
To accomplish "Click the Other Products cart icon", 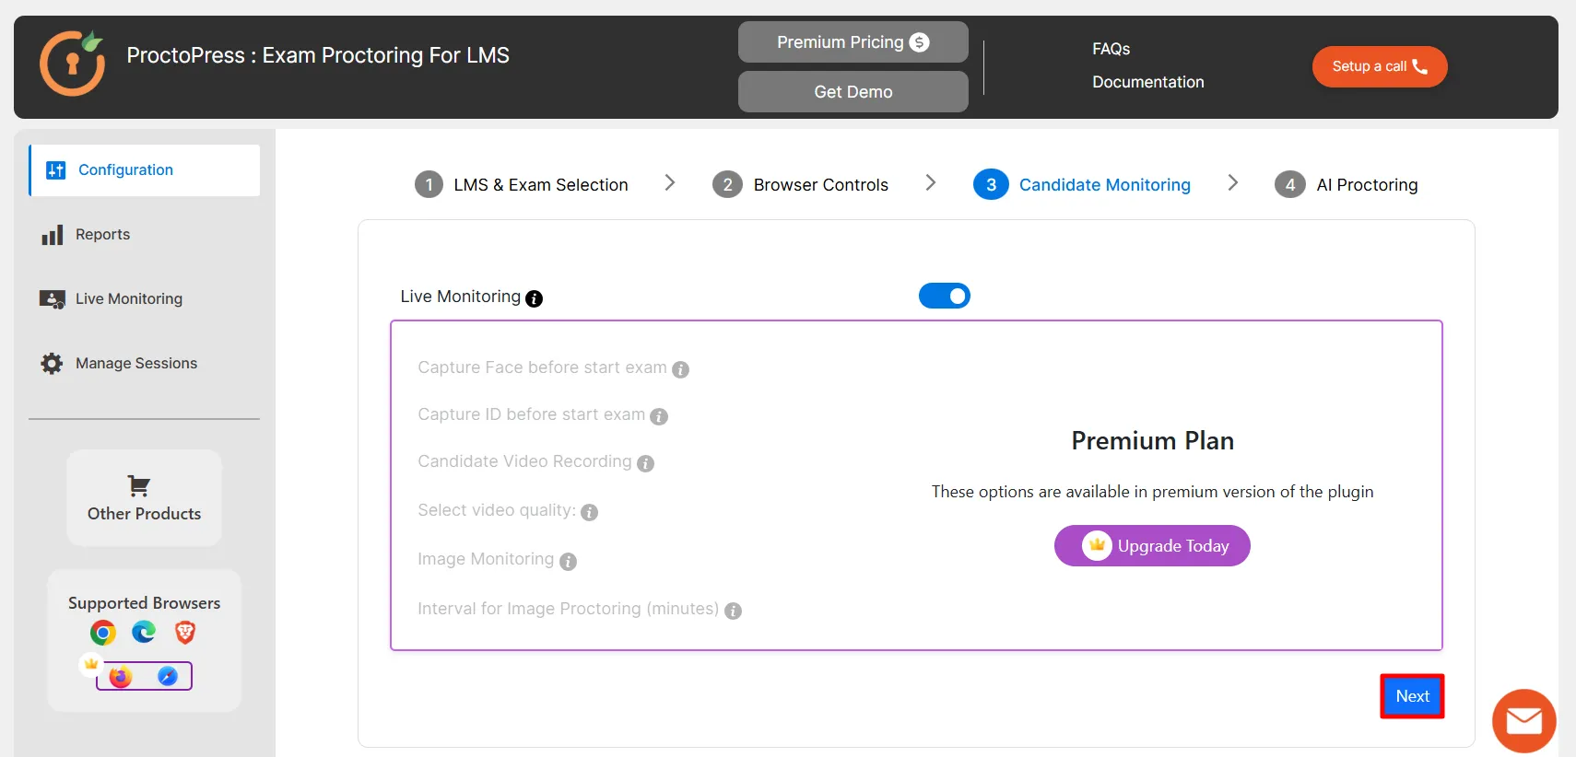I will pos(139,486).
